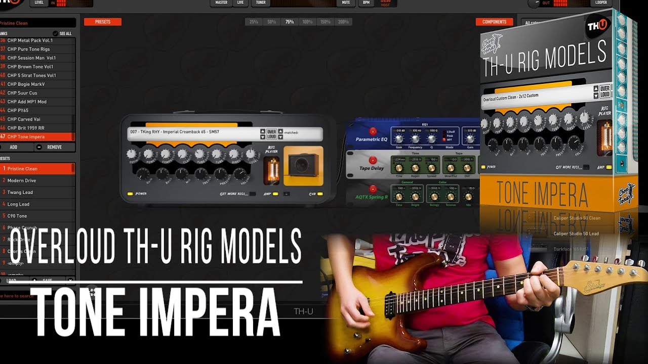Click the amp Bass knob
This screenshot has width=648, height=364.
[x=163, y=174]
